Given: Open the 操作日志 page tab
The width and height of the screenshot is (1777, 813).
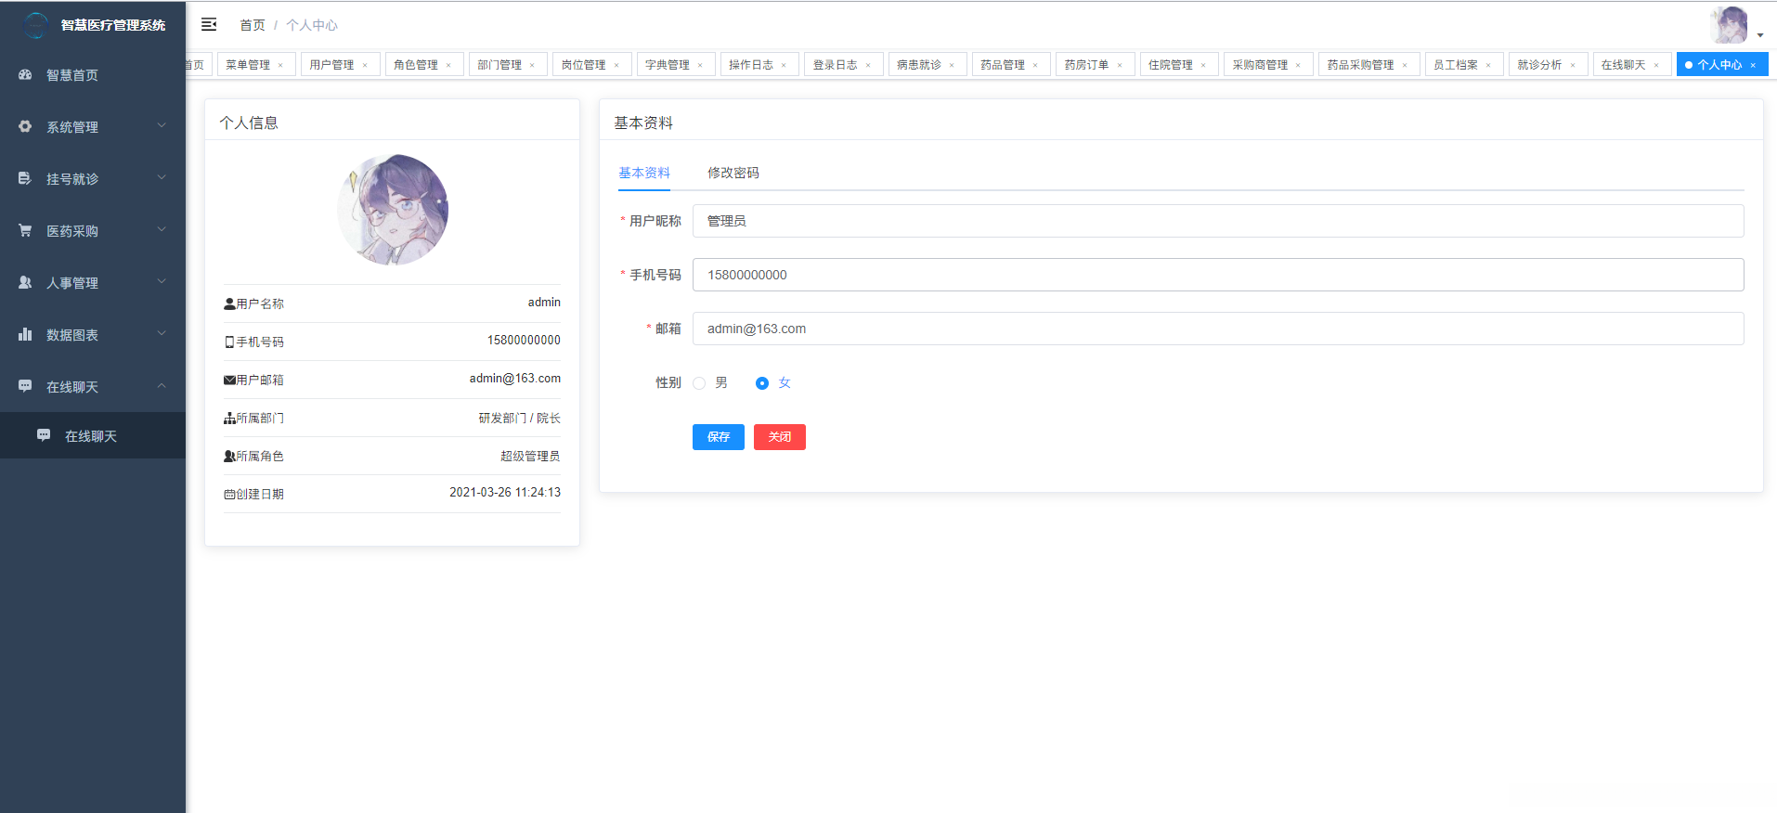Looking at the screenshot, I should [759, 65].
